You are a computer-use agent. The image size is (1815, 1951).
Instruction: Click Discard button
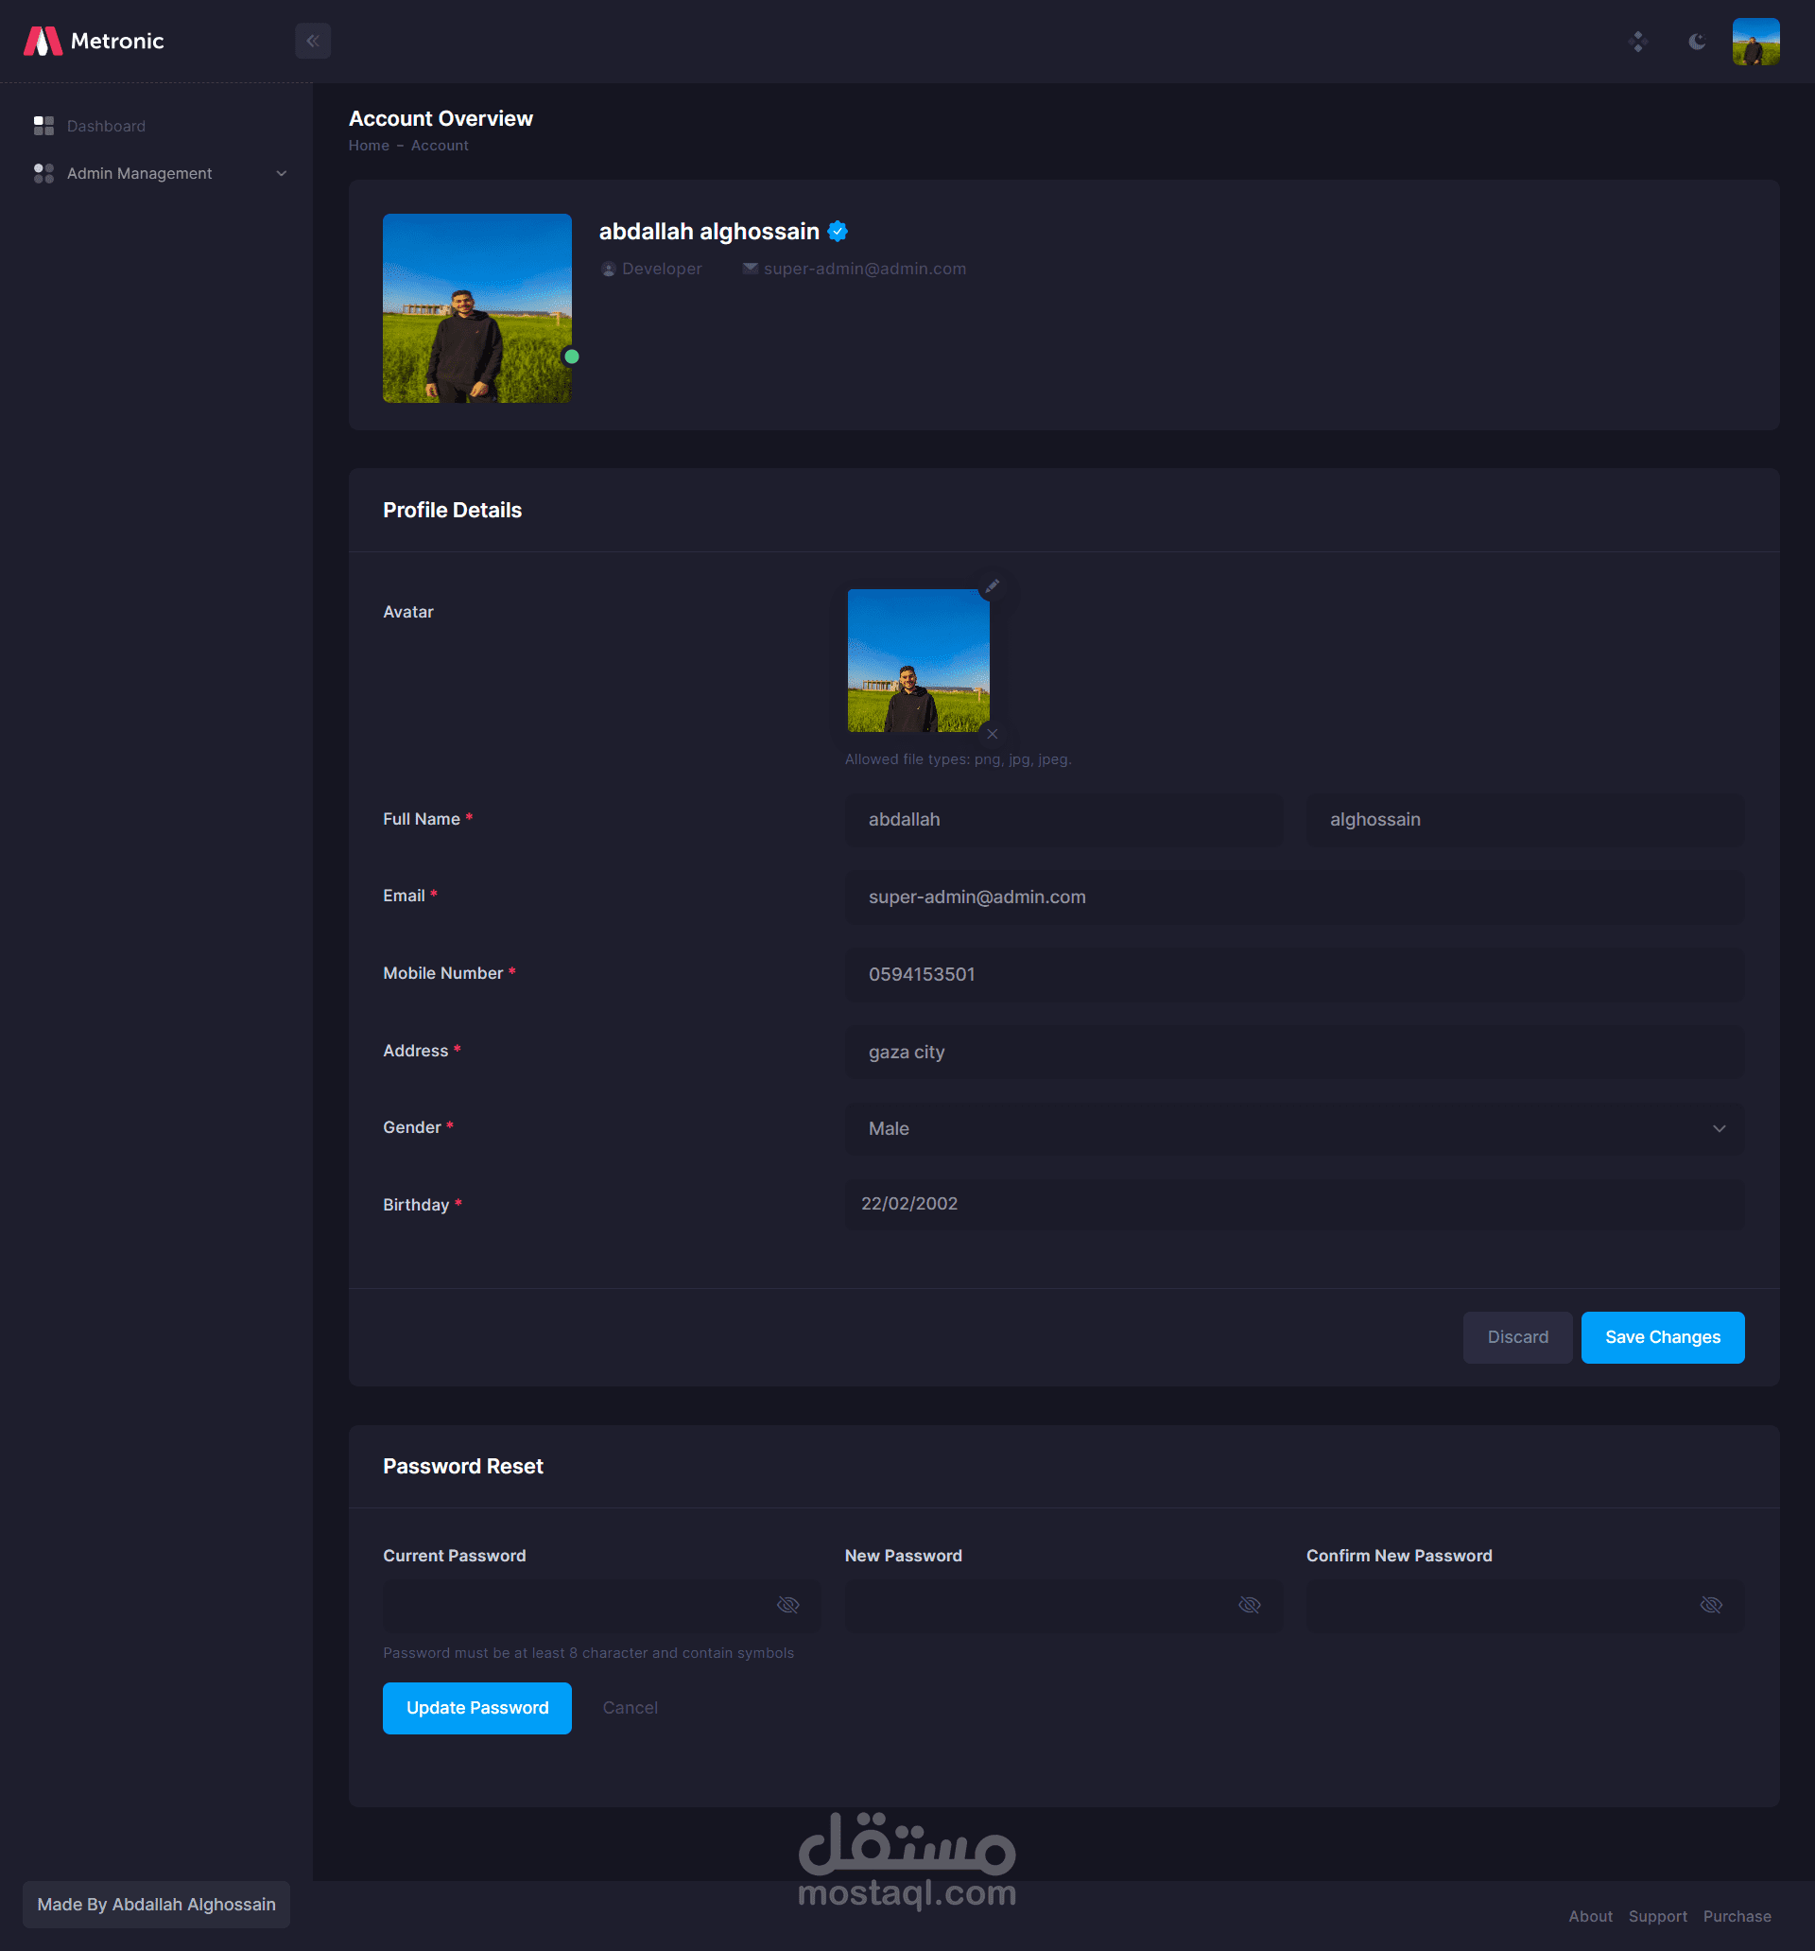(1516, 1336)
